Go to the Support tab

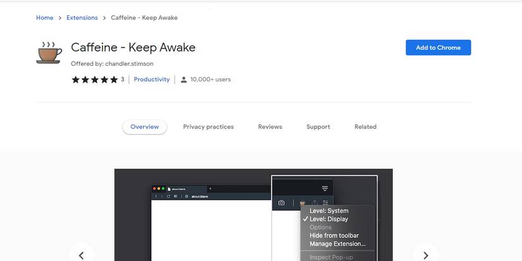click(x=318, y=127)
